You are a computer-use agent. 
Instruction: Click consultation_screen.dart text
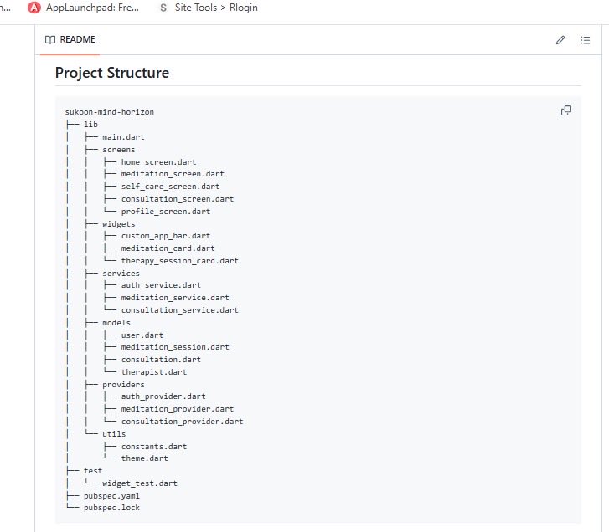[178, 199]
